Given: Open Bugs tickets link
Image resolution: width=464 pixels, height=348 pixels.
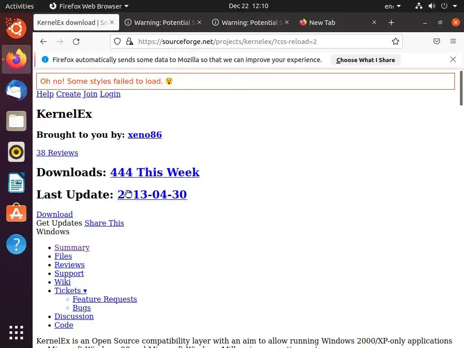Looking at the screenshot, I should pyautogui.click(x=82, y=308).
